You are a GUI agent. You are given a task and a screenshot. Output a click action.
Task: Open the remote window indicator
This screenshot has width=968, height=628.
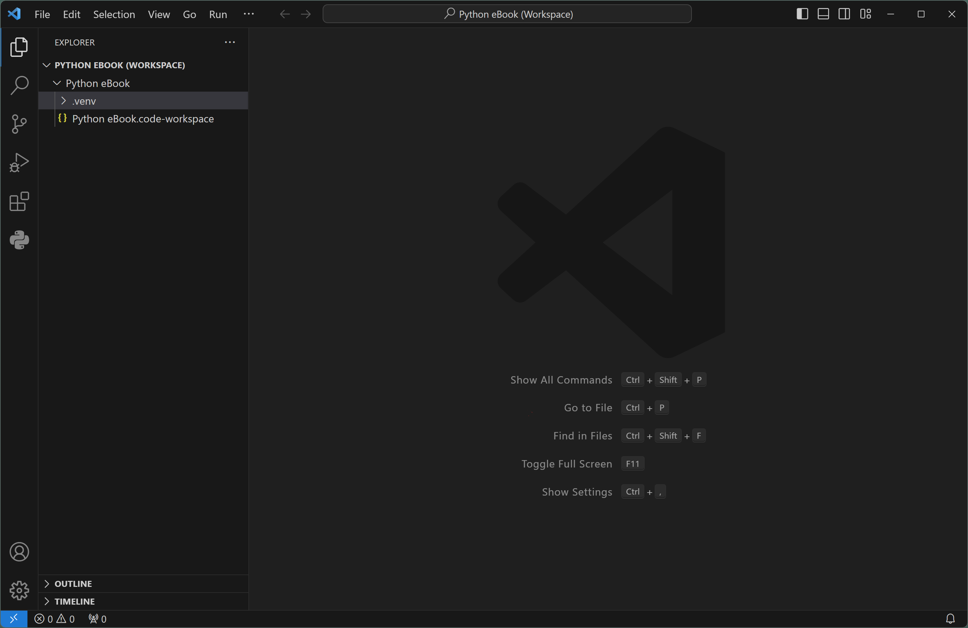pyautogui.click(x=14, y=619)
